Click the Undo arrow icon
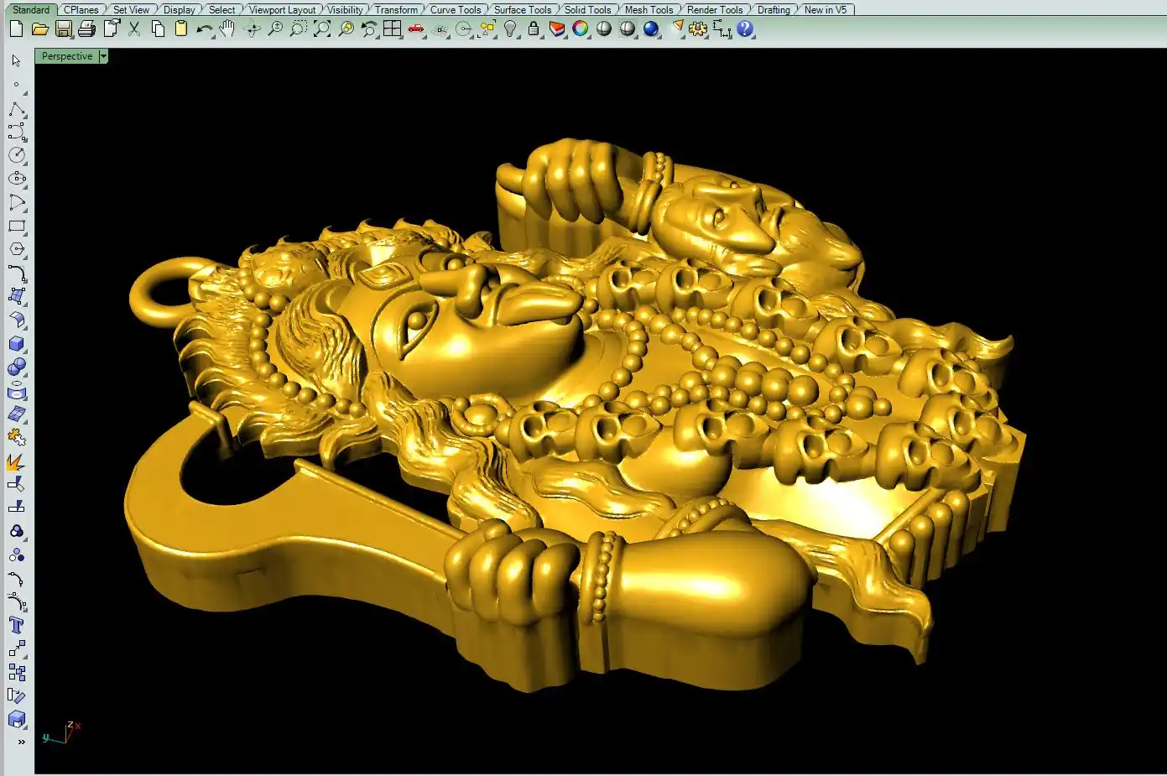The height and width of the screenshot is (776, 1167). coord(204,29)
